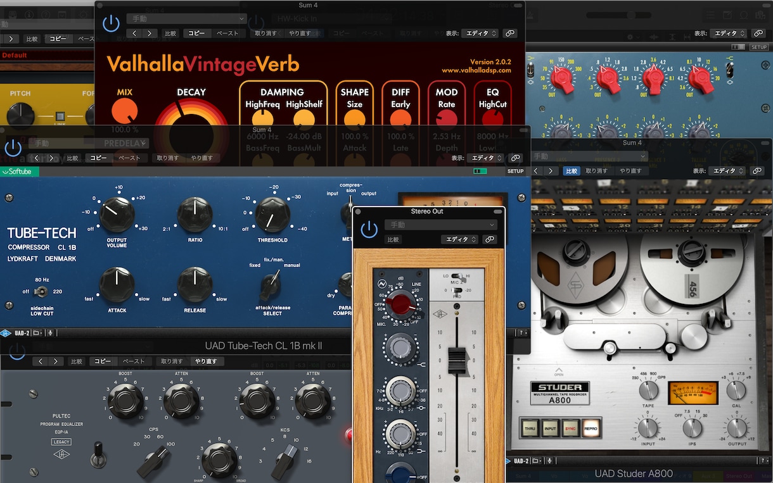The width and height of the screenshot is (773, 483).
Task: Click the UA diamond logo in Tube-Tech UAD-2 bar
Action: click(x=6, y=332)
